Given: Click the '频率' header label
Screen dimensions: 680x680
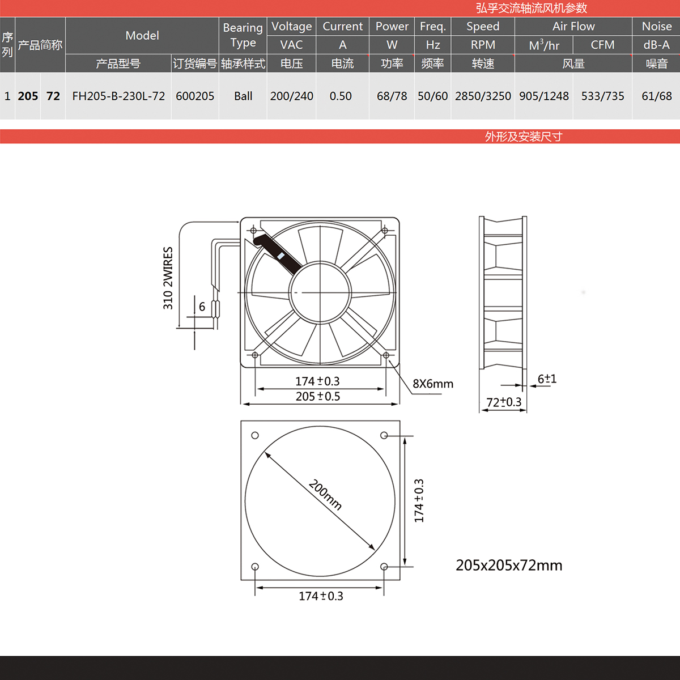Looking at the screenshot, I should [x=433, y=63].
